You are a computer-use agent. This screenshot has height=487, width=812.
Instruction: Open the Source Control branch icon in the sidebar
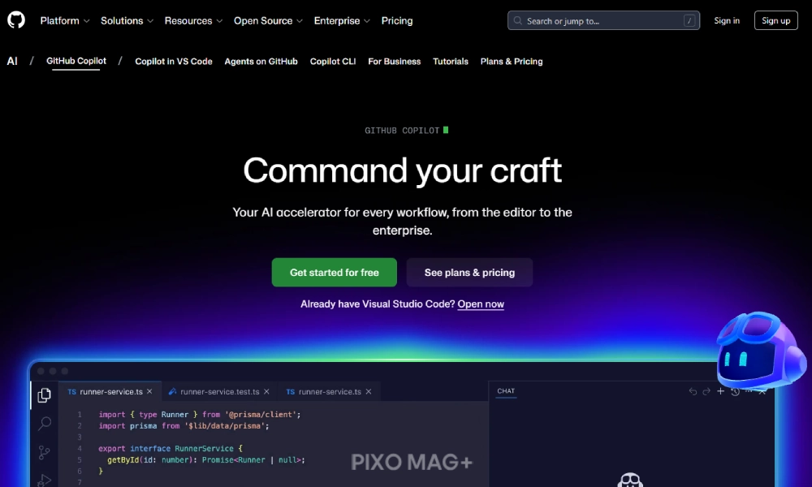tap(45, 453)
